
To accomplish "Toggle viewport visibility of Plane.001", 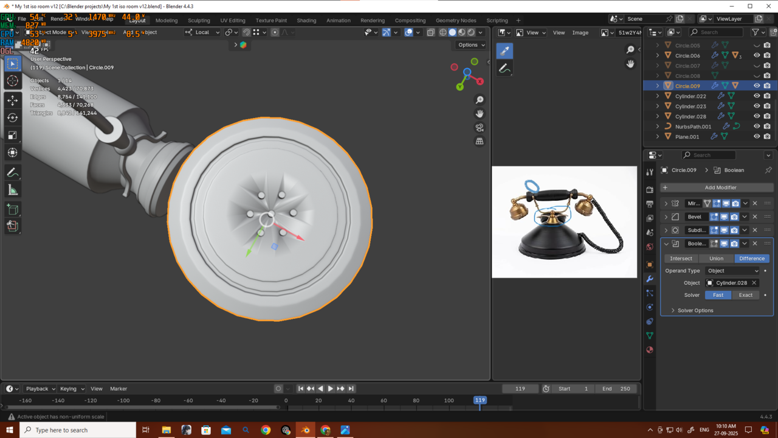I will pyautogui.click(x=757, y=137).
